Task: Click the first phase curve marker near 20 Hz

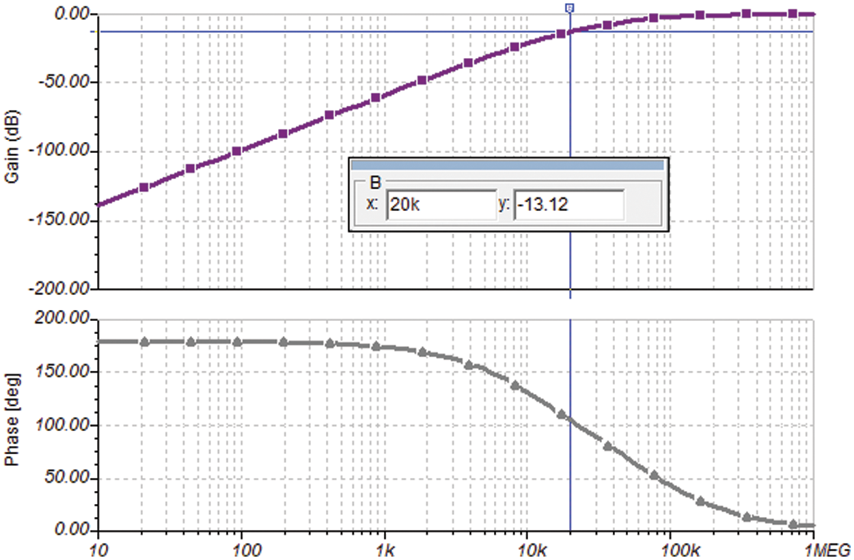Action: [x=144, y=341]
